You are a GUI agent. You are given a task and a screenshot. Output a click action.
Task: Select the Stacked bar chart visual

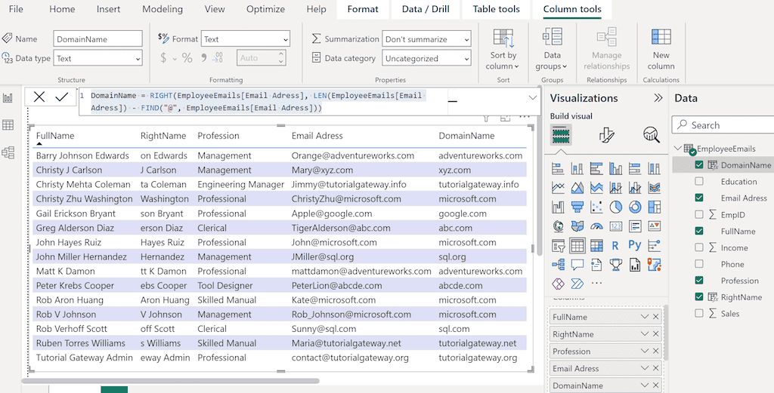pyautogui.click(x=558, y=169)
